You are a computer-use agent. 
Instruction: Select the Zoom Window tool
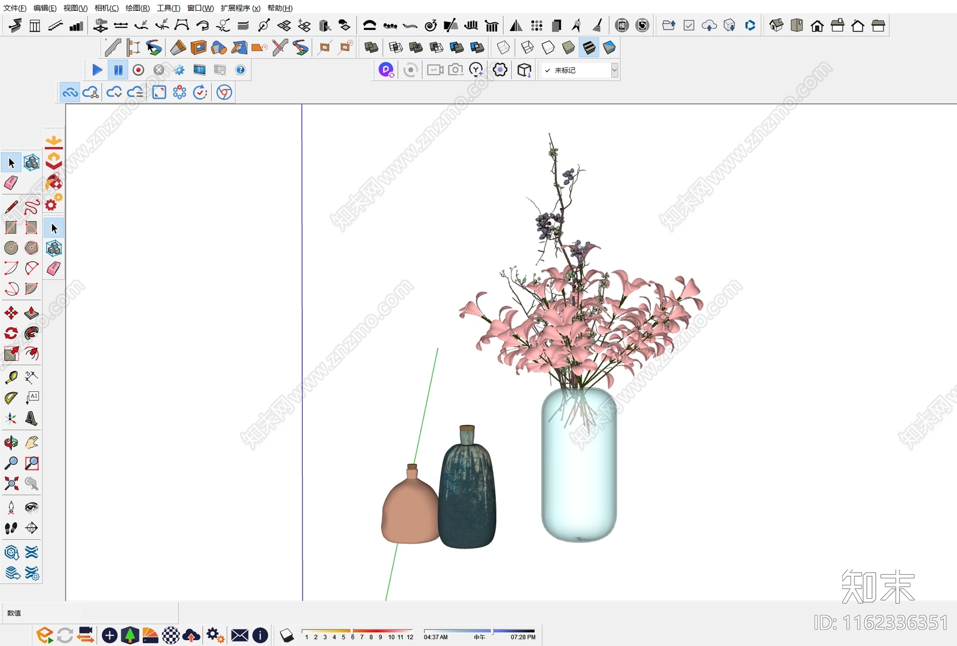pyautogui.click(x=32, y=463)
